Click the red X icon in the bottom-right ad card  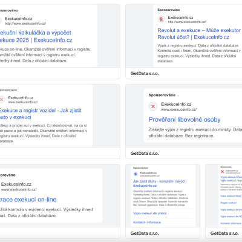(x=222, y=172)
